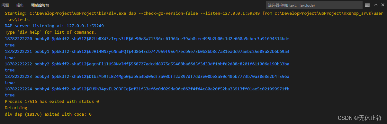Select 'Process 17516 has exited' status line
This screenshot has width=387, height=124.
coord(52,101)
